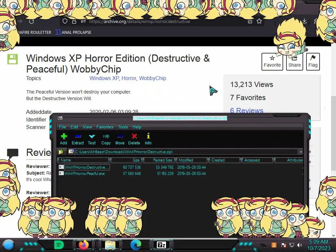The image size is (336, 252).
Task: Launch Microsoft Edge from taskbar
Action: pos(136,245)
